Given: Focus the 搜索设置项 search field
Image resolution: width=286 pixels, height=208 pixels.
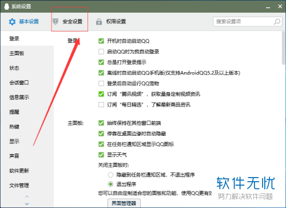Looking at the screenshot, I should [x=248, y=21].
